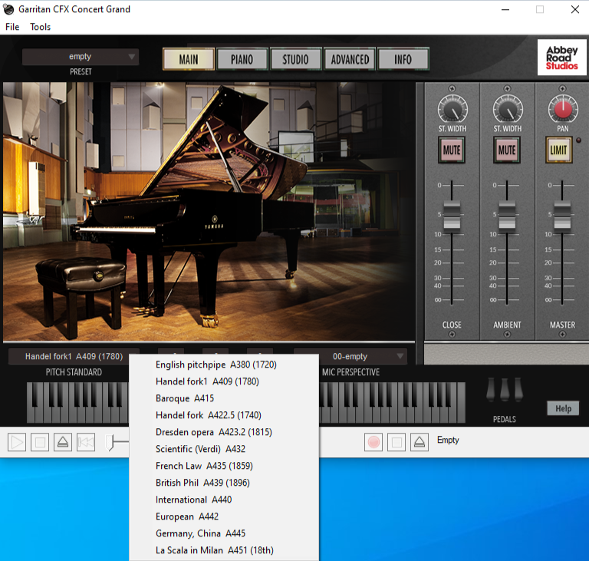Open the Mic Perspective 00-empty dropdown
The height and width of the screenshot is (561, 589).
pos(350,356)
